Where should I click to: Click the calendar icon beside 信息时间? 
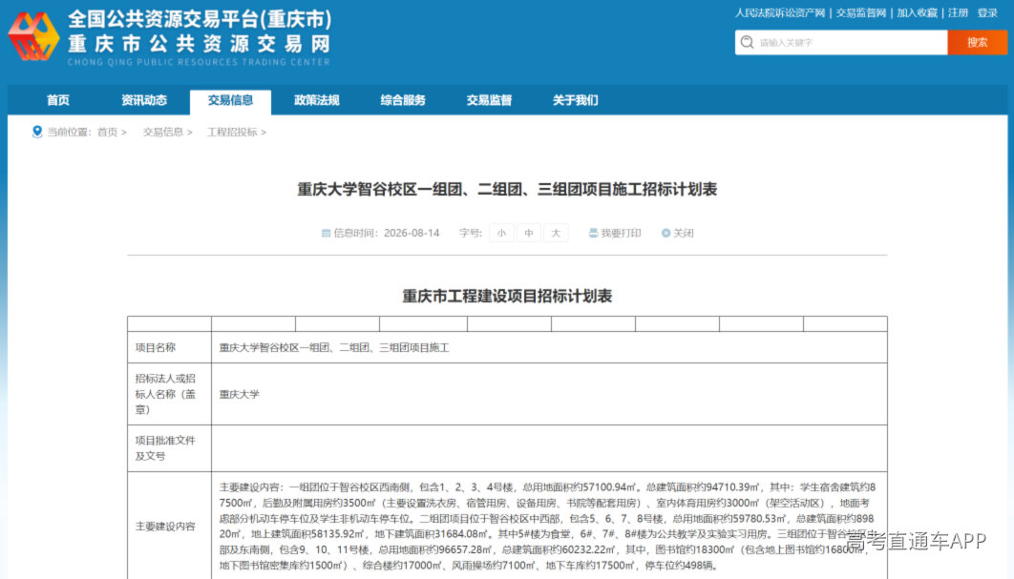[x=326, y=234]
